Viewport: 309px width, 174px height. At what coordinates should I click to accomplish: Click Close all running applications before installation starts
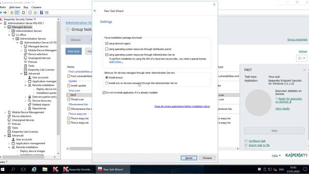pos(182,106)
